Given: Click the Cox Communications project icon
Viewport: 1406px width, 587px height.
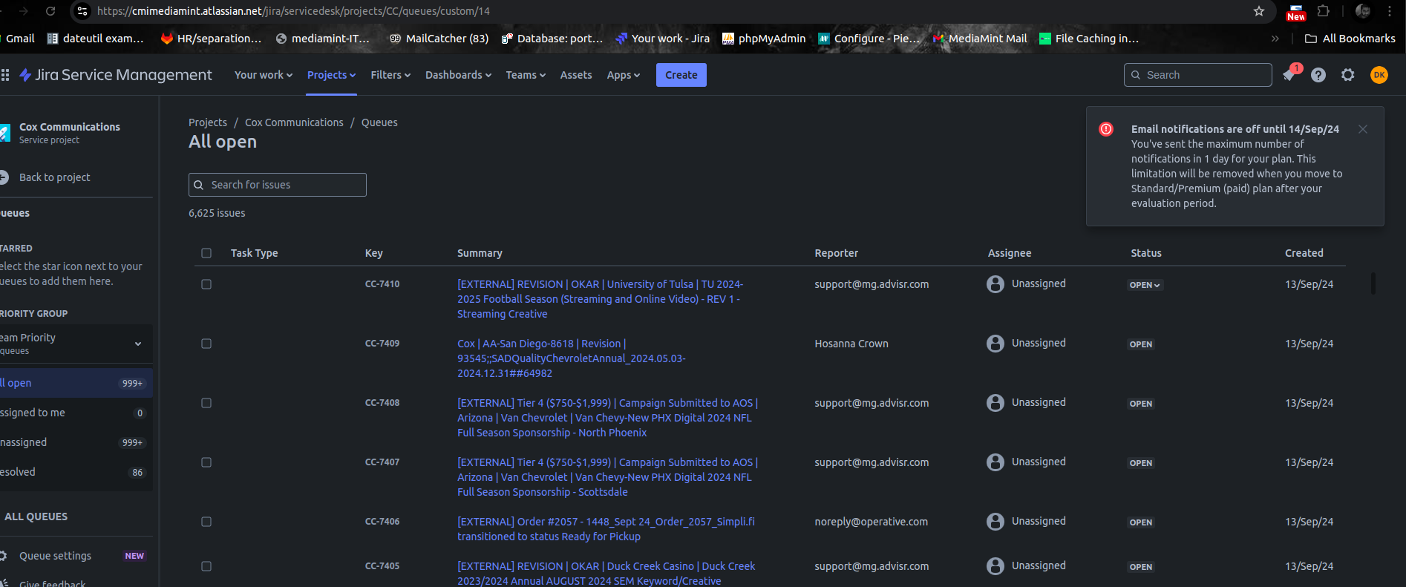Looking at the screenshot, I should tap(5, 133).
